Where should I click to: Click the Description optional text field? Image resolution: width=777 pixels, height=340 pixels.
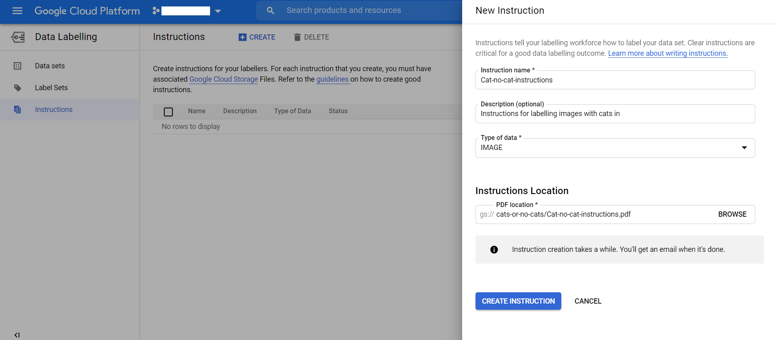tap(614, 114)
